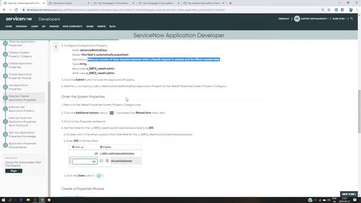Click the page vertical scrollbar
Screen dimensions: 361x203
click(359, 112)
